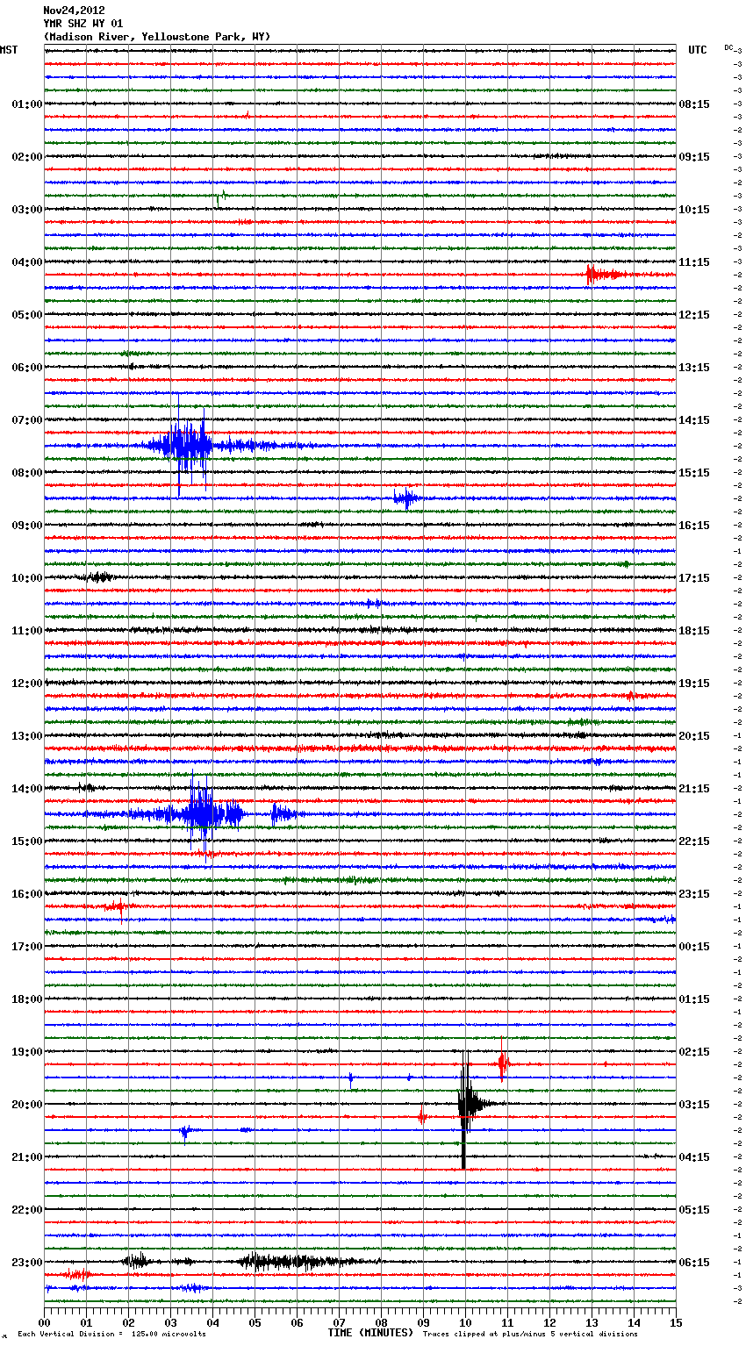Image resolution: width=746 pixels, height=1346 pixels.
Task: Click the 11:15 UTC time label
Action: (694, 262)
